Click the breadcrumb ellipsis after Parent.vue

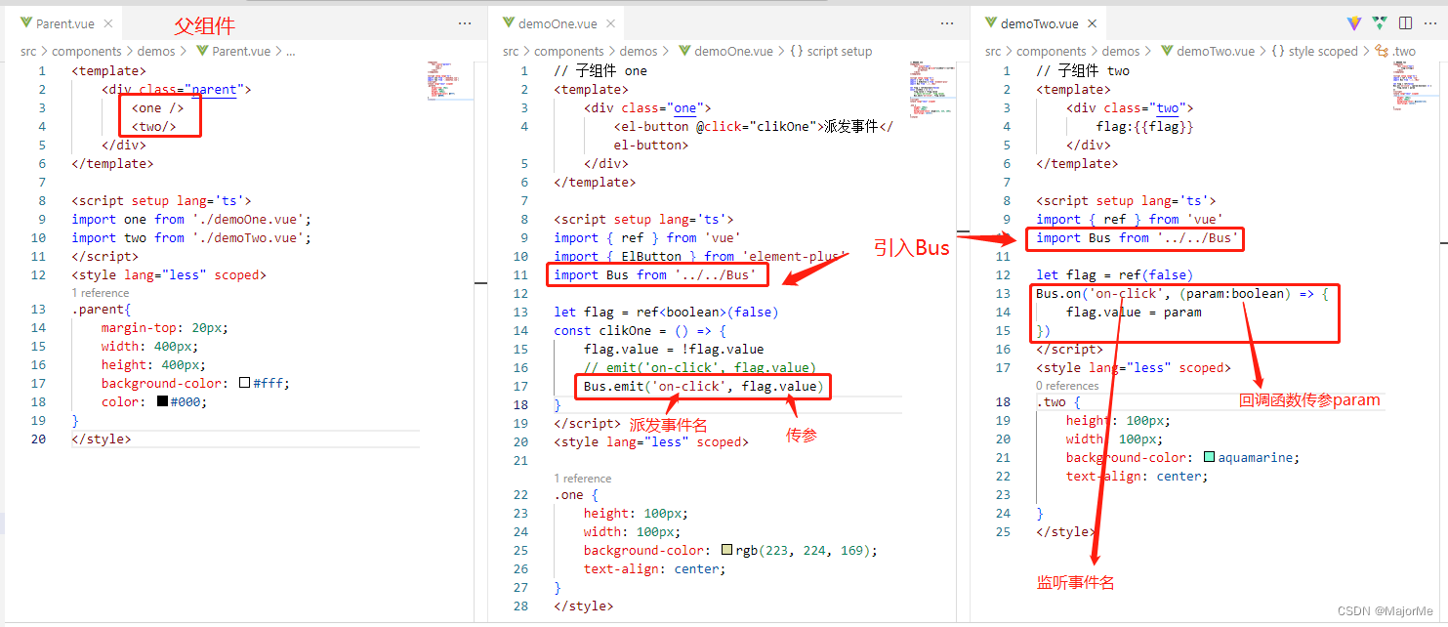click(x=290, y=51)
